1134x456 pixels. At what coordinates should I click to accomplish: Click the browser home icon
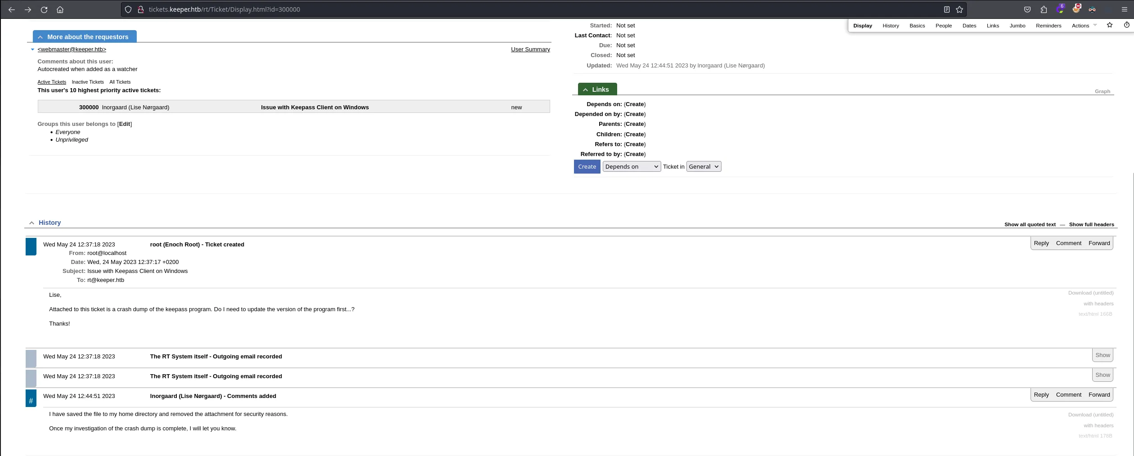60,9
